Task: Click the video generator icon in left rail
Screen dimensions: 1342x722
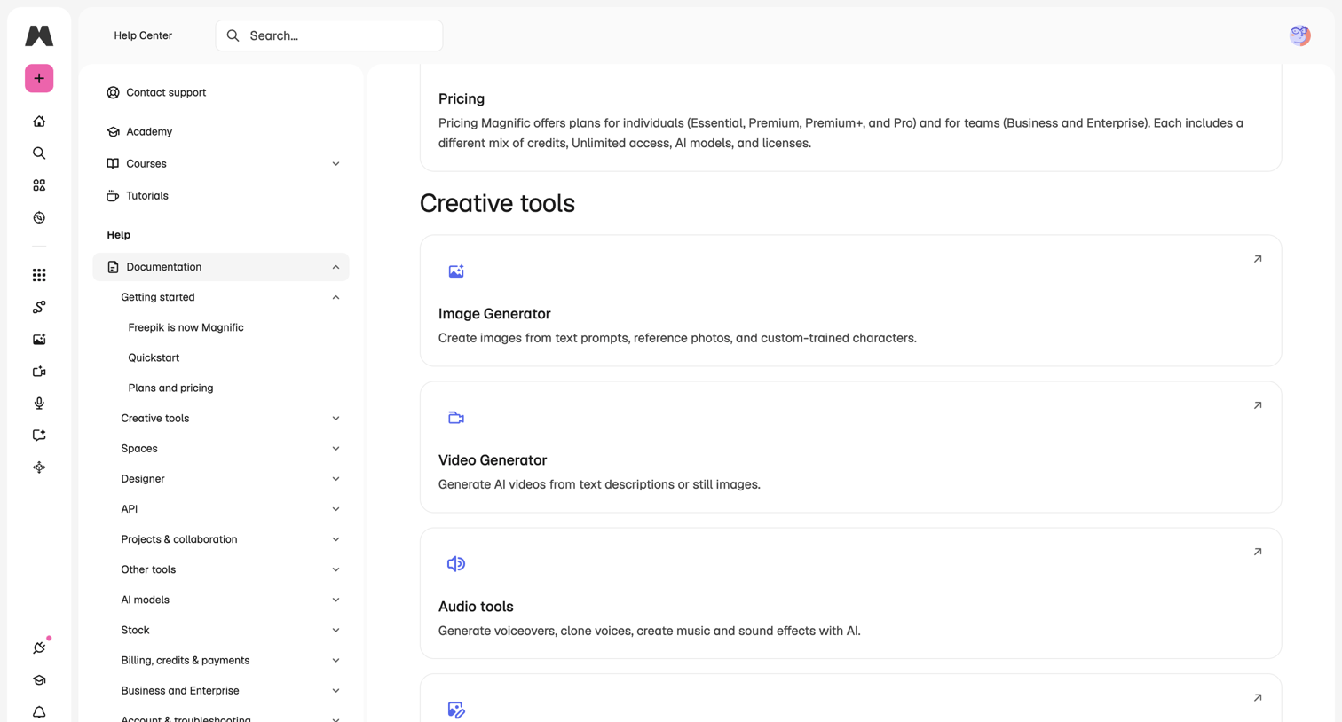Action: pyautogui.click(x=39, y=372)
